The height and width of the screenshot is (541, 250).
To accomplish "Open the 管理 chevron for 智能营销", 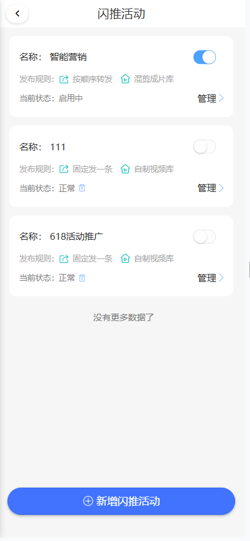I will pos(221,98).
